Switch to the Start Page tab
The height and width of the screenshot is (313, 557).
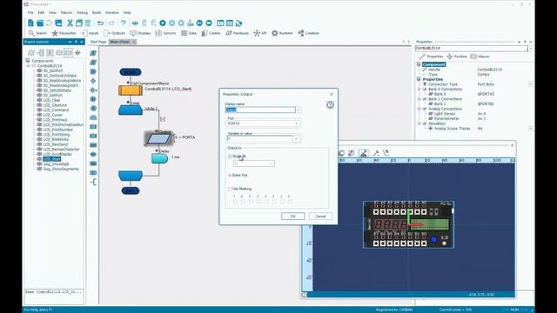[98, 42]
